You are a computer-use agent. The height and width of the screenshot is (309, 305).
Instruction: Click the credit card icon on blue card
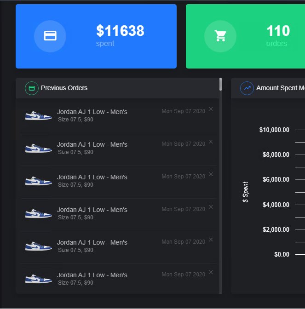pyautogui.click(x=50, y=36)
